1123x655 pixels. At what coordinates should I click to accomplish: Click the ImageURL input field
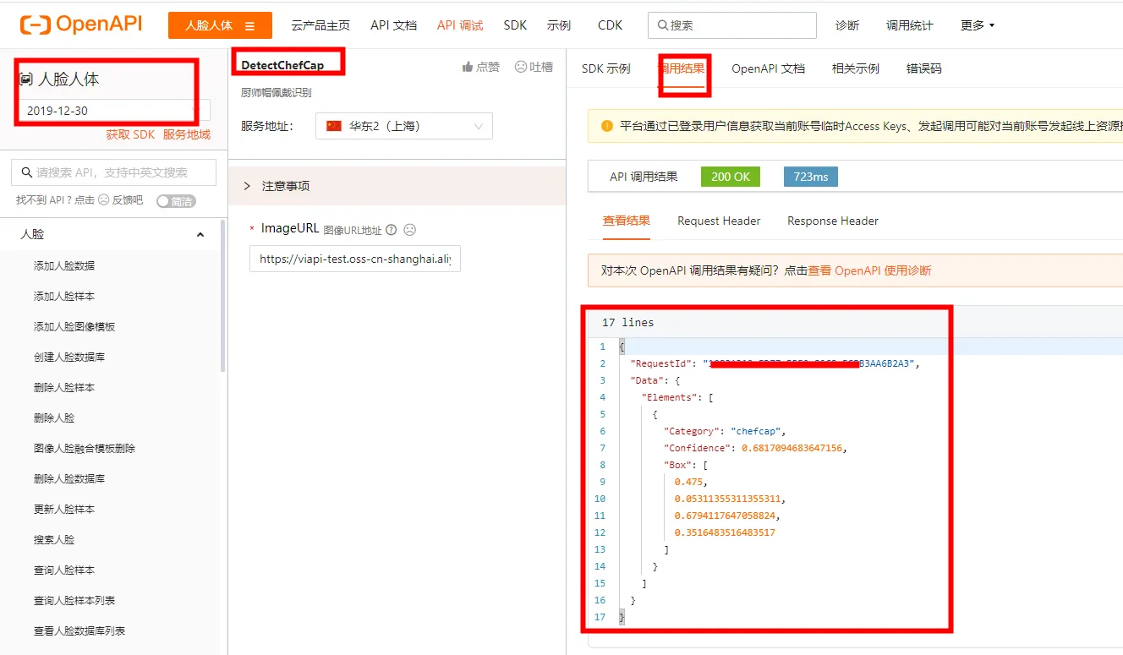click(355, 259)
